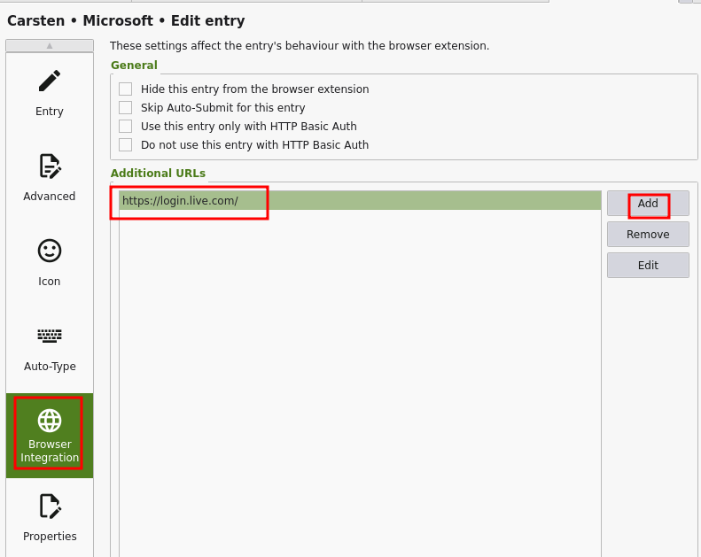
Task: Select the https://login.live.com/ URL row
Action: 360,200
